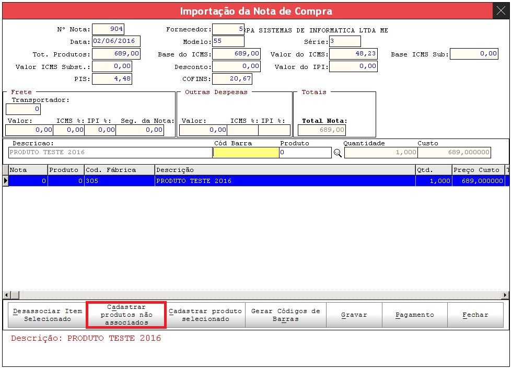Image resolution: width=512 pixels, height=369 pixels.
Task: Click the Frete Valor field
Action: [29, 130]
